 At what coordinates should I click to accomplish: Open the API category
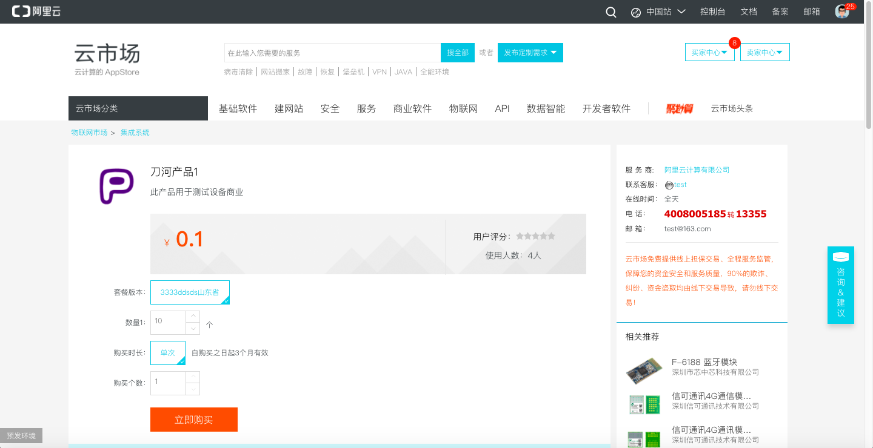tap(503, 109)
